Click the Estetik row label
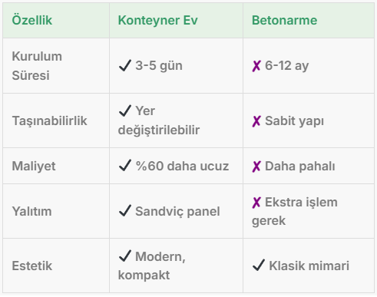377x297 pixels. [32, 266]
